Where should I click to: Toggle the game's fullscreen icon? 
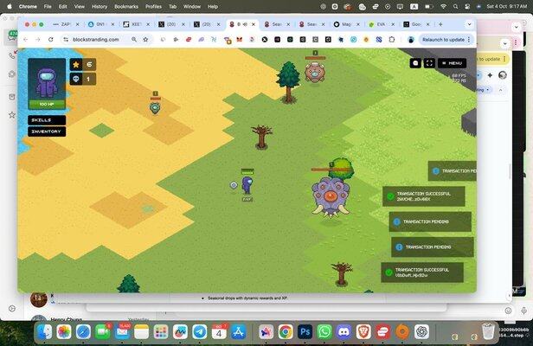pyautogui.click(x=429, y=63)
